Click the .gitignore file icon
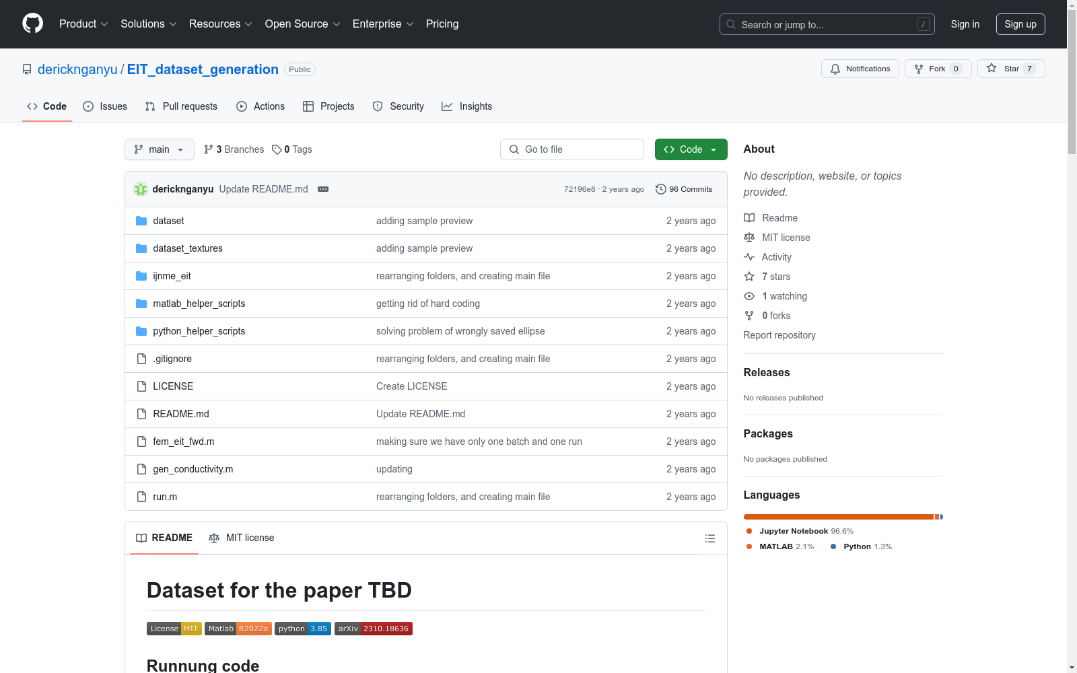 click(x=141, y=359)
